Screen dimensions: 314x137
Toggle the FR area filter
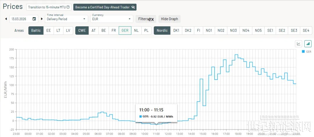click(x=113, y=30)
